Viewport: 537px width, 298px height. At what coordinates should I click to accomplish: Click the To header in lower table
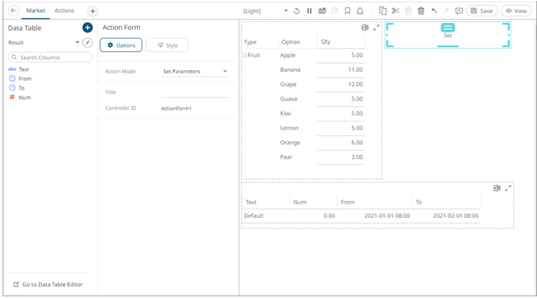418,202
